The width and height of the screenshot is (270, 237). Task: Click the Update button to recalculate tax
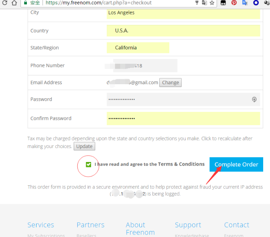click(x=84, y=146)
